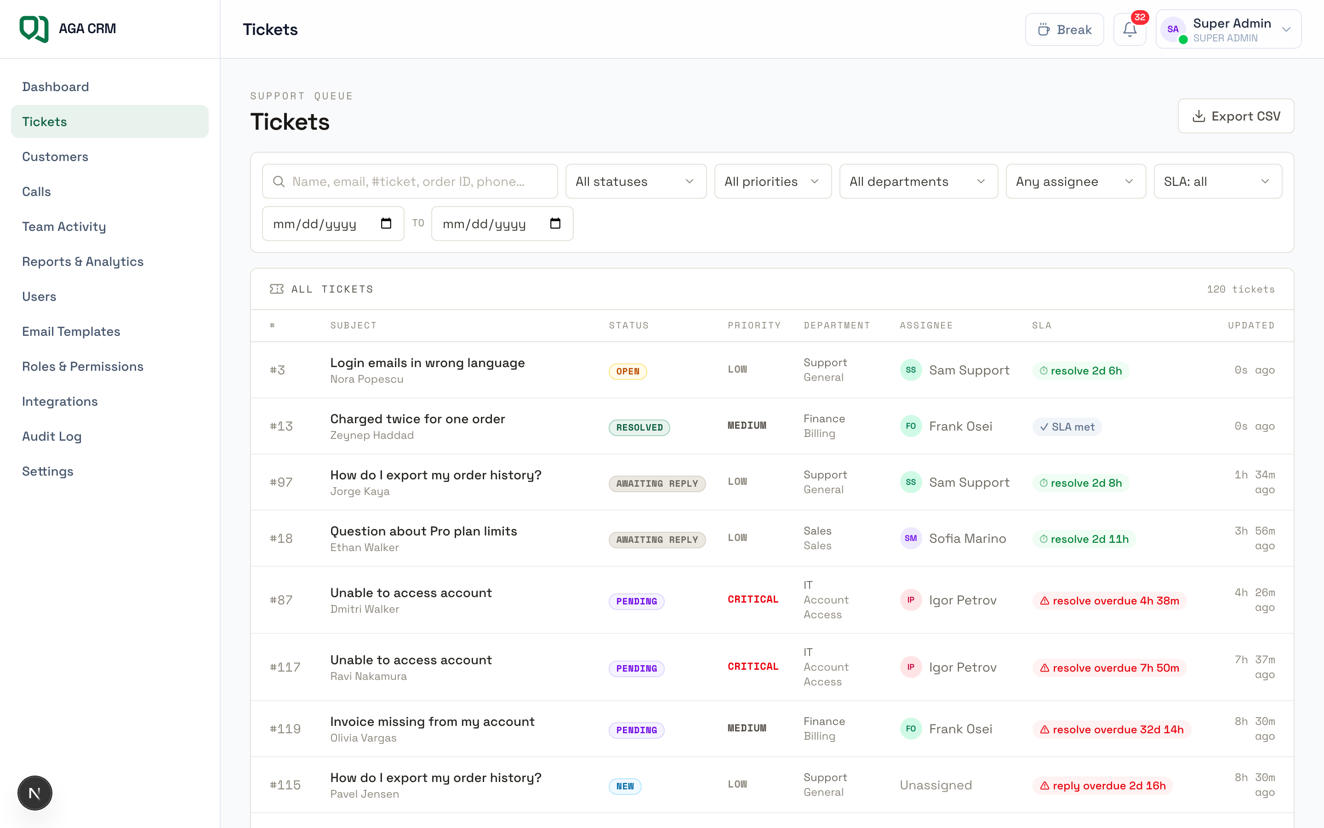
Task: Click the Break button
Action: tap(1064, 29)
